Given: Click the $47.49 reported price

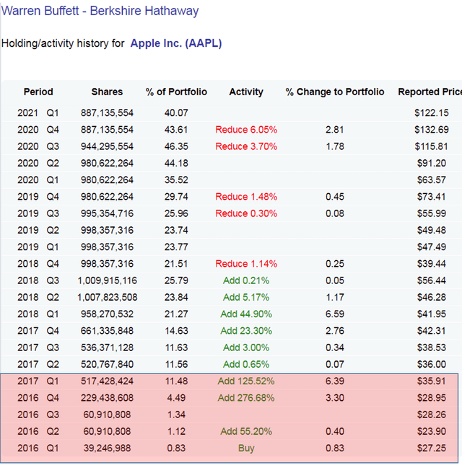Looking at the screenshot, I should click(x=432, y=247).
